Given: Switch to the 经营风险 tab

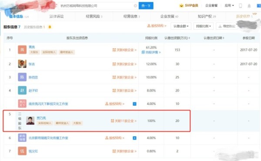Looking at the screenshot, I should point(94,16).
